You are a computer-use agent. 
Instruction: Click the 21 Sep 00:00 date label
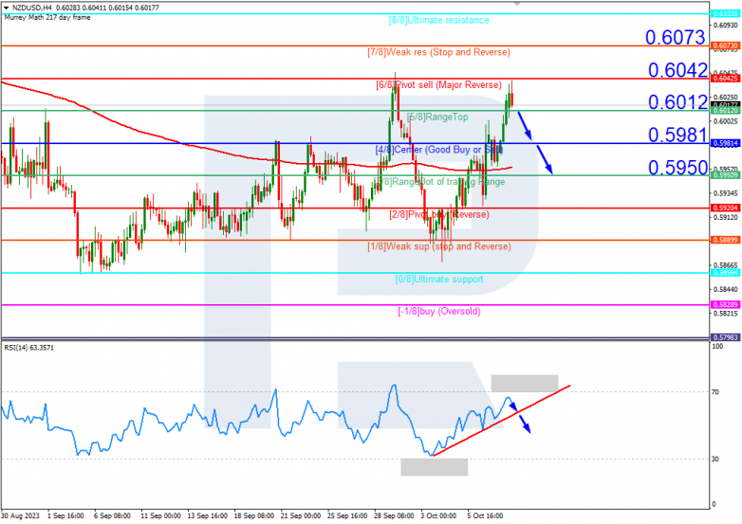300,516
